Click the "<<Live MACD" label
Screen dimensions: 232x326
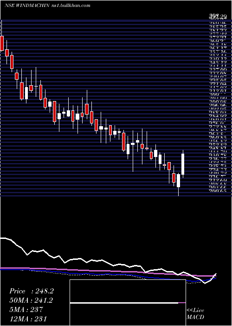click(195, 314)
